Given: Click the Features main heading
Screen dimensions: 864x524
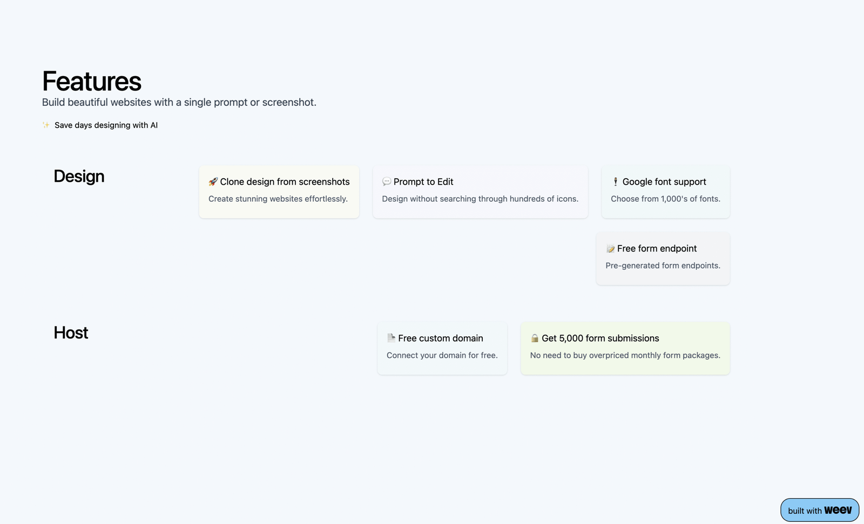Looking at the screenshot, I should coord(92,81).
